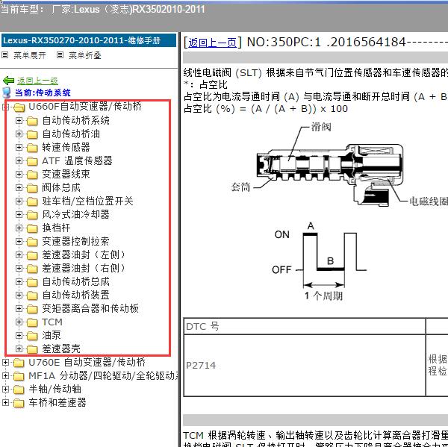Expand the 变速器线束 node
448x447 pixels.
[19, 174]
